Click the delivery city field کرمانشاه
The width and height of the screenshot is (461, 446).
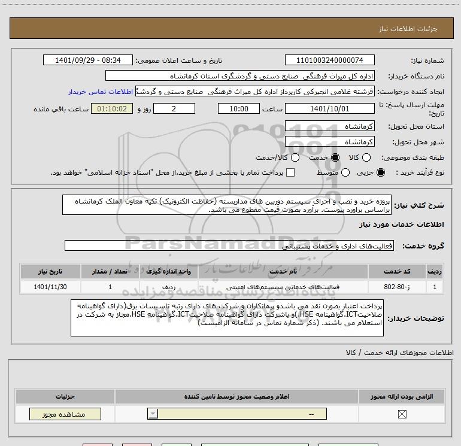[x=329, y=142]
